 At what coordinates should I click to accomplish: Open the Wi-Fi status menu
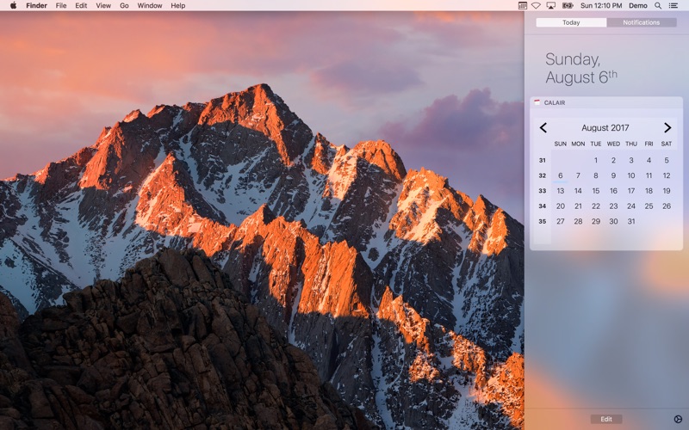(x=537, y=5)
